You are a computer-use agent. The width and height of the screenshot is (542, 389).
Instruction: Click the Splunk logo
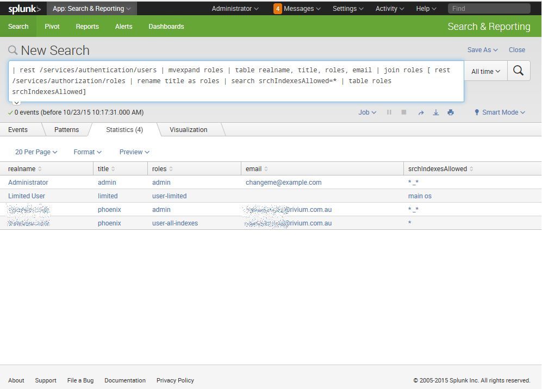click(24, 9)
